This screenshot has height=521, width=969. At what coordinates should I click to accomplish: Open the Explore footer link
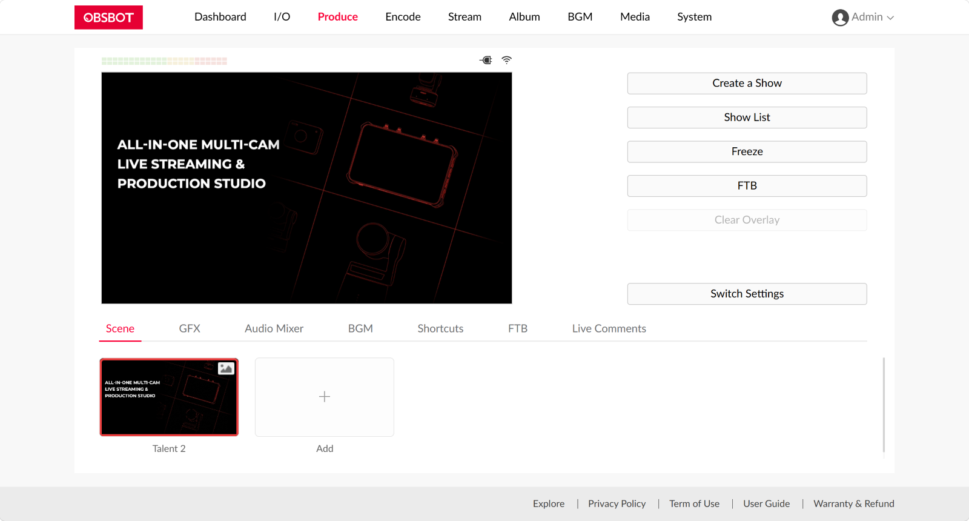pos(549,503)
